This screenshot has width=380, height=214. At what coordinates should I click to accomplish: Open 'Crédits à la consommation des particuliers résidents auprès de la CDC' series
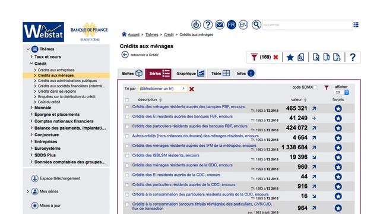click(x=200, y=194)
